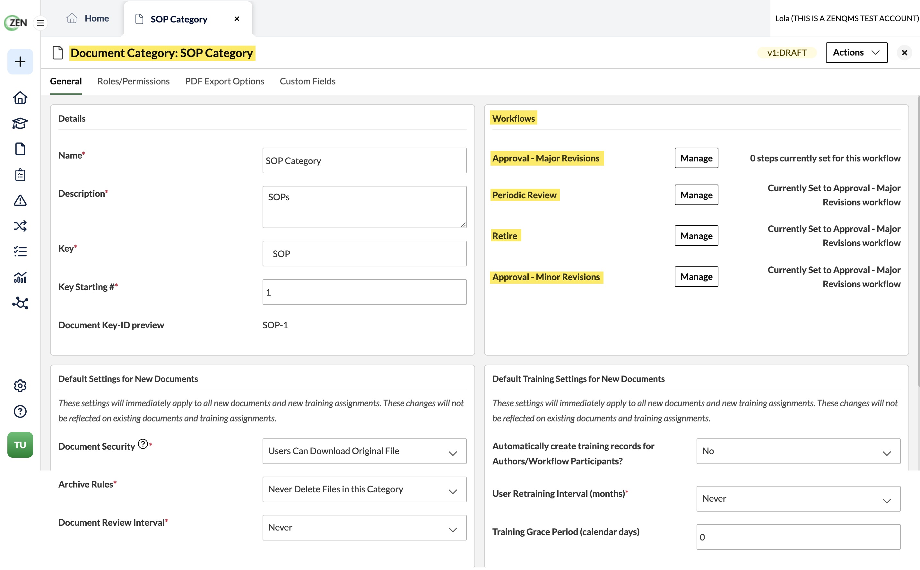
Task: Click the Default Training Settings heading
Action: (578, 378)
